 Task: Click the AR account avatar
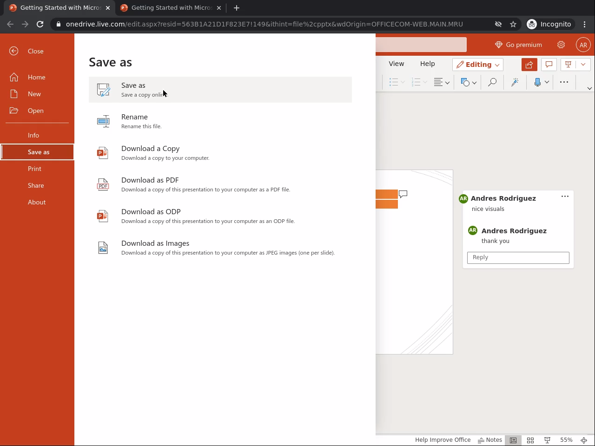(583, 45)
